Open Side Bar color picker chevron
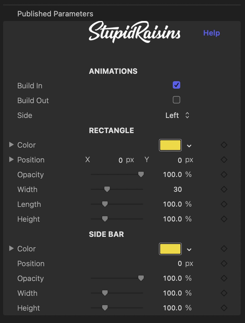This screenshot has width=245, height=323. tap(189, 250)
